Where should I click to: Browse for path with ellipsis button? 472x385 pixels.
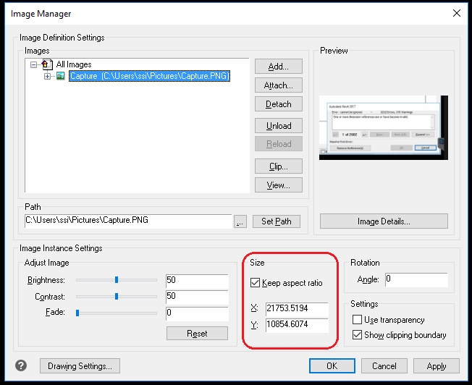coord(240,221)
